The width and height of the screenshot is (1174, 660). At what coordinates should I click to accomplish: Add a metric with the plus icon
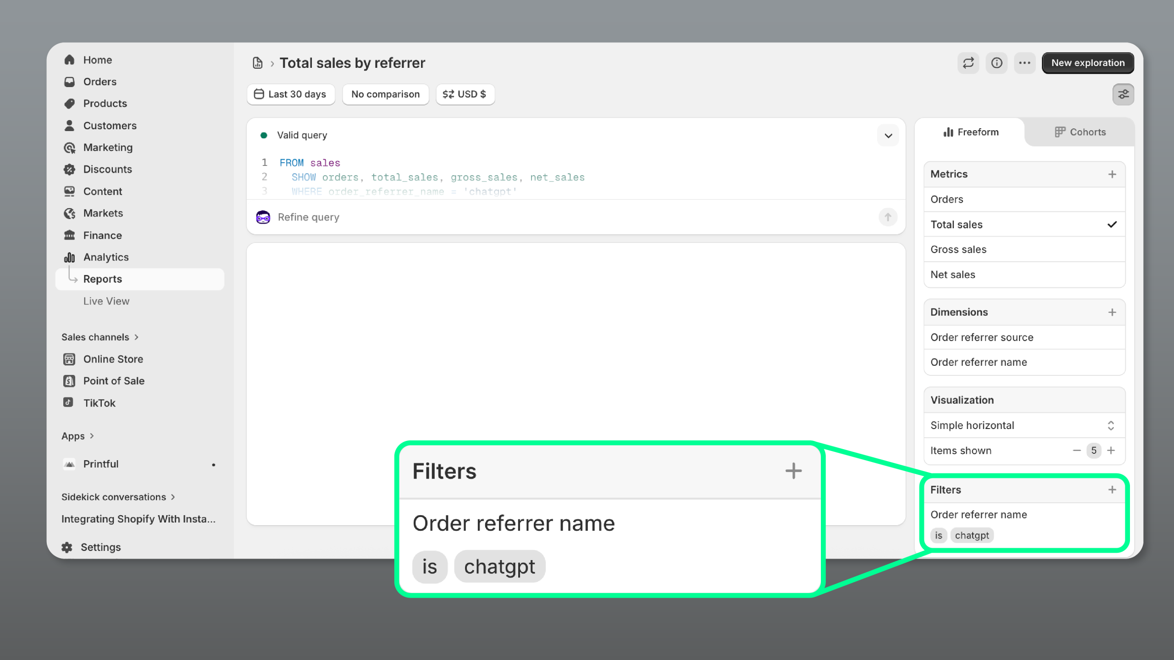pos(1112,174)
